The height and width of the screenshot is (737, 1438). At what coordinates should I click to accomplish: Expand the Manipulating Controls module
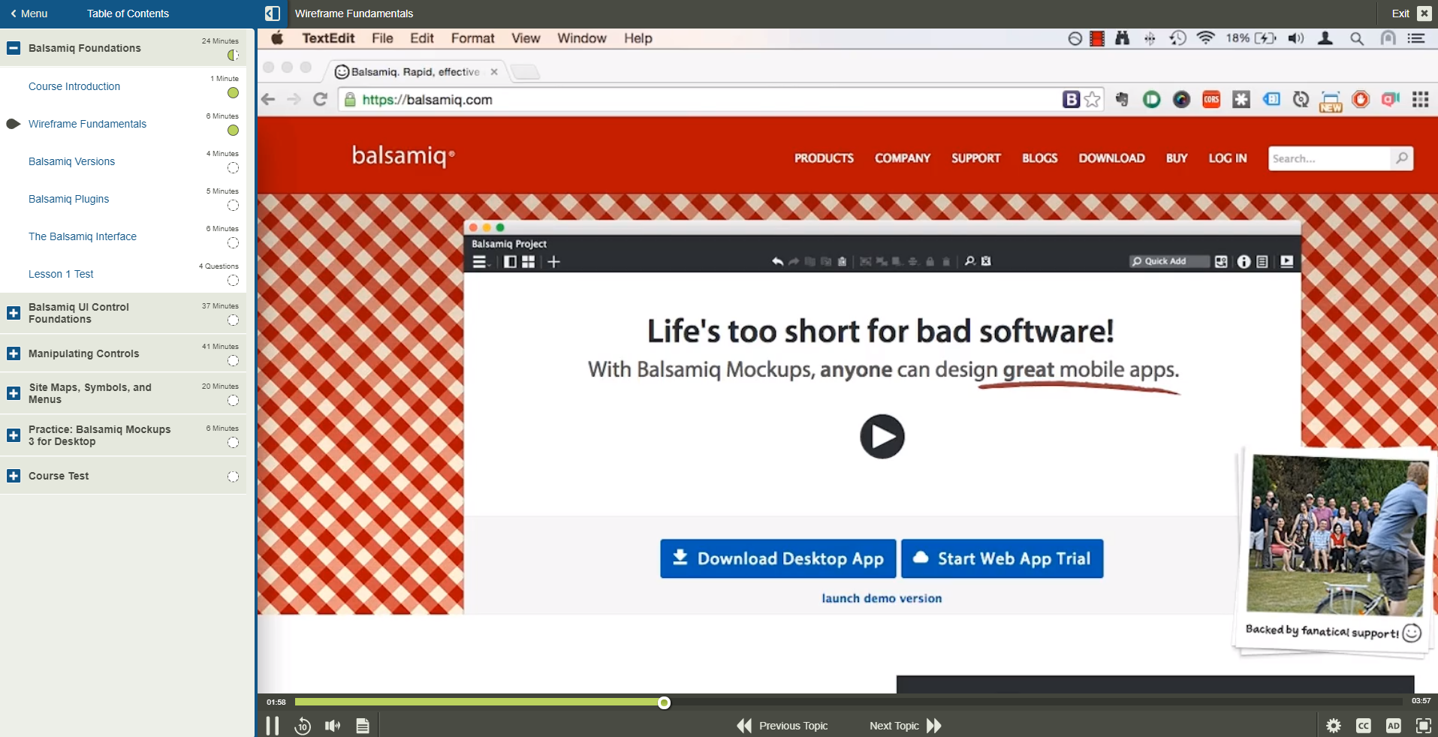coord(13,353)
